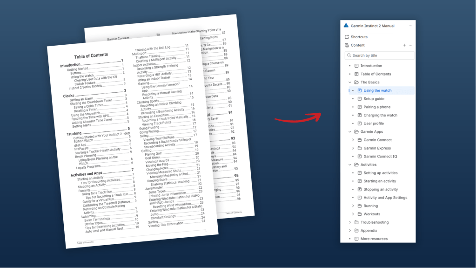The width and height of the screenshot is (476, 268).
Task: Open the More resources article
Action: point(374,239)
